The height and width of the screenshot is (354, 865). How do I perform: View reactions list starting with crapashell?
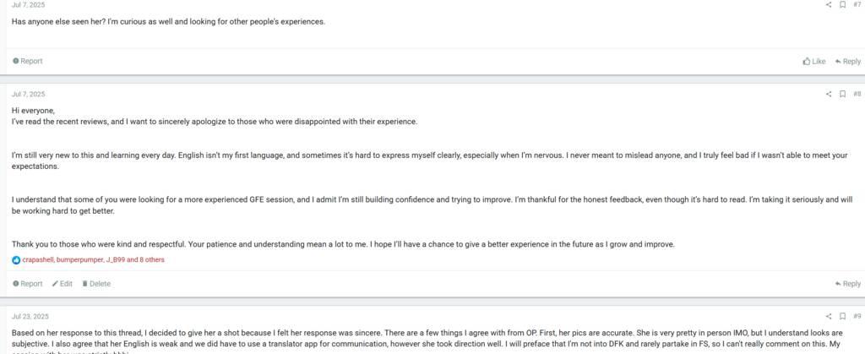(x=93, y=260)
